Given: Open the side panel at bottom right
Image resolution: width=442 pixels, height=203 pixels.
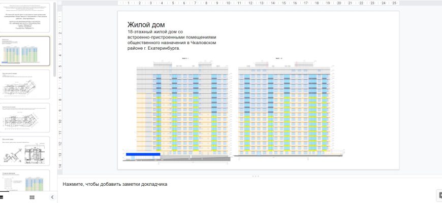Looking at the screenshot, I should click(x=439, y=195).
